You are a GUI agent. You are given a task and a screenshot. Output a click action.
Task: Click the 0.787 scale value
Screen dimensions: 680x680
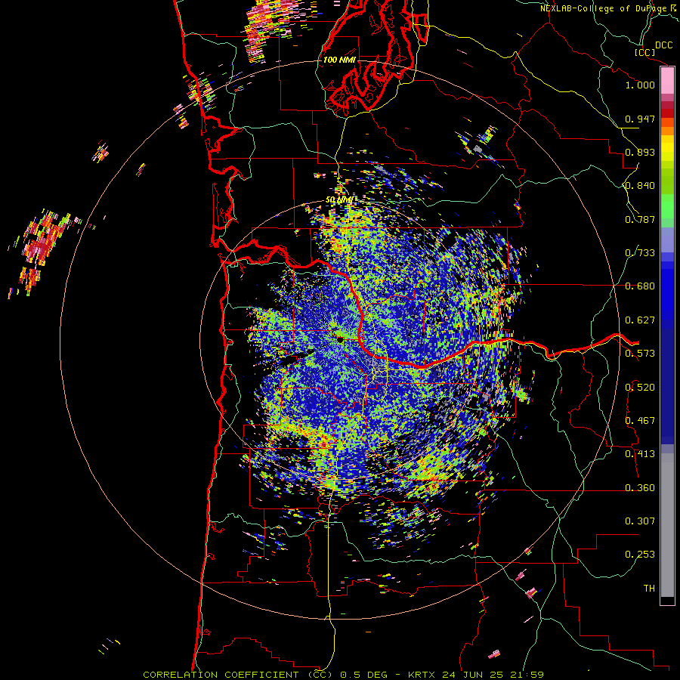[x=640, y=219]
